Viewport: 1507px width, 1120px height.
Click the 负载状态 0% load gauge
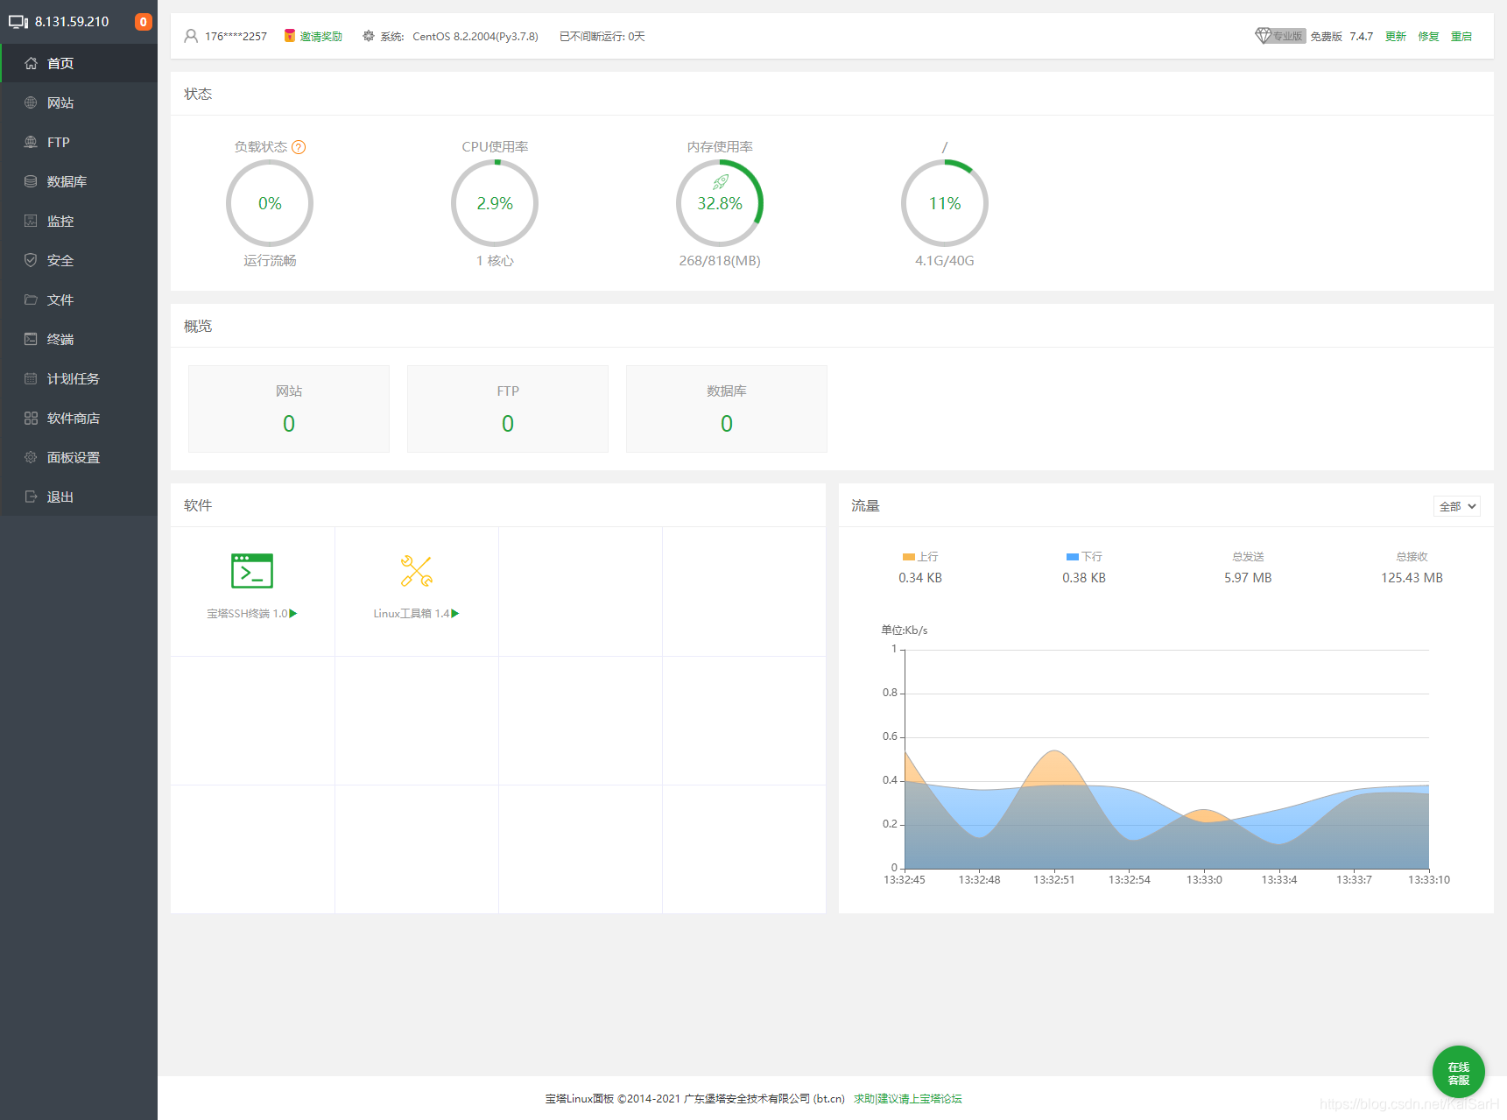(x=270, y=203)
